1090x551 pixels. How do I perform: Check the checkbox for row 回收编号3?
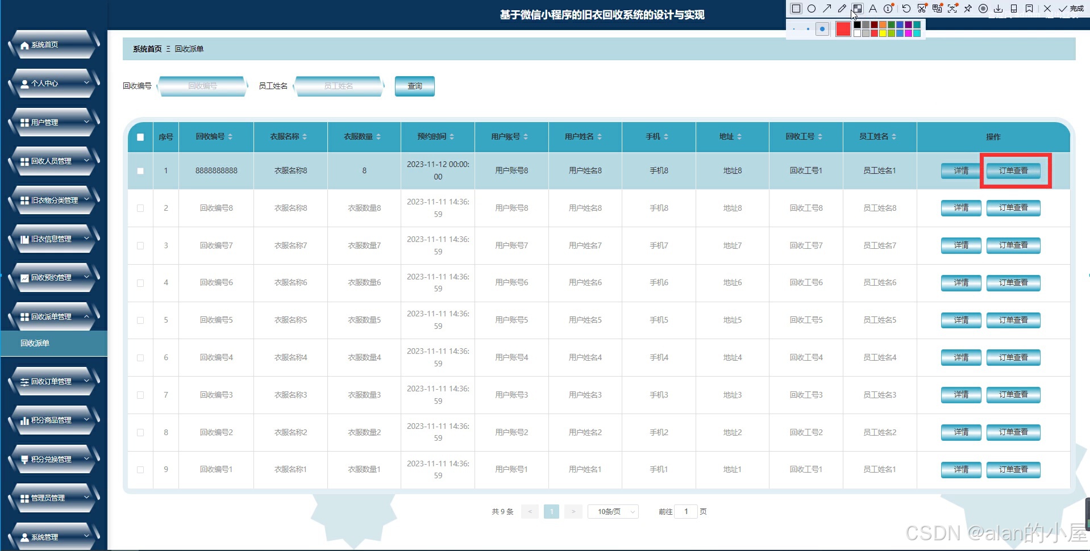(140, 395)
